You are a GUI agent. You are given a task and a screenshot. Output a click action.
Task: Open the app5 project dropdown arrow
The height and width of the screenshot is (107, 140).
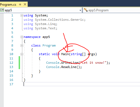80,10
